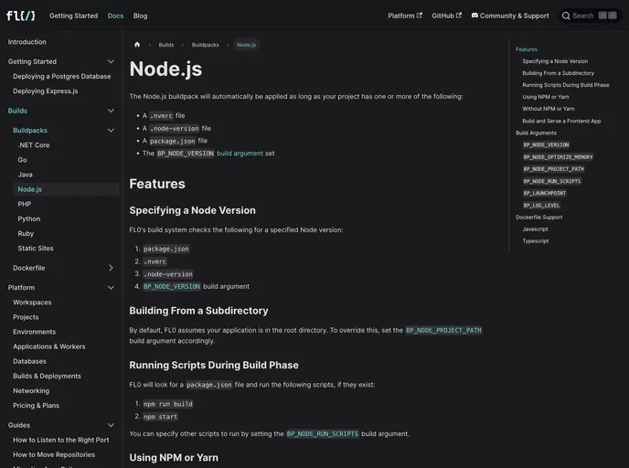Click the home icon in breadcrumbs

point(137,45)
